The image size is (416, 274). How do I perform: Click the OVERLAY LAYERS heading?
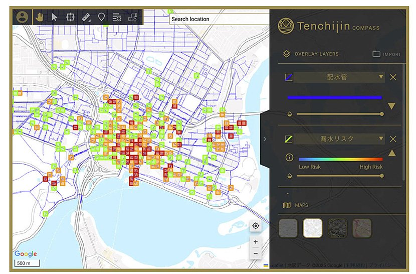(316, 54)
